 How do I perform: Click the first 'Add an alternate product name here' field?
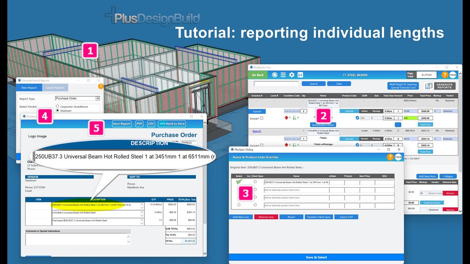(x=296, y=190)
